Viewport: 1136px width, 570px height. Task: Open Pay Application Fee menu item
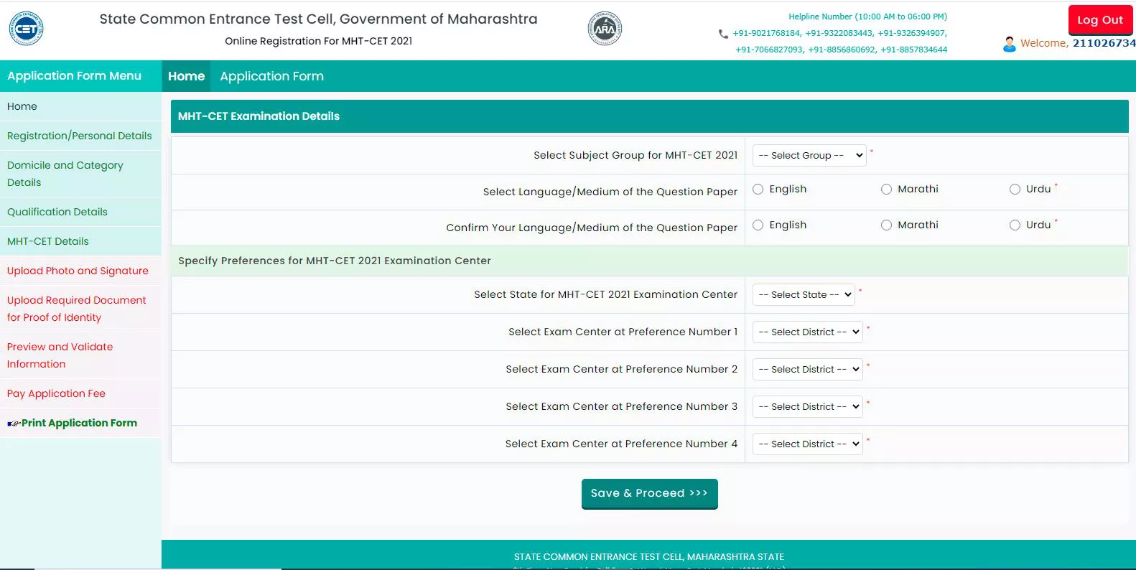click(80, 393)
